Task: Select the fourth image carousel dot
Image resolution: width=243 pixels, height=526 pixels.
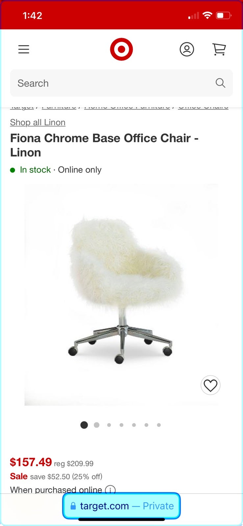Action: point(121,425)
